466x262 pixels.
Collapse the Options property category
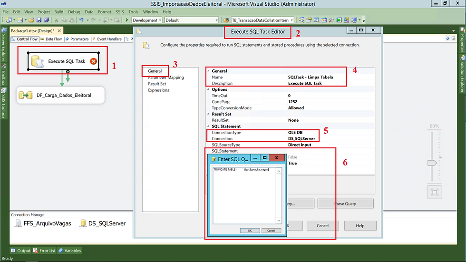click(208, 89)
